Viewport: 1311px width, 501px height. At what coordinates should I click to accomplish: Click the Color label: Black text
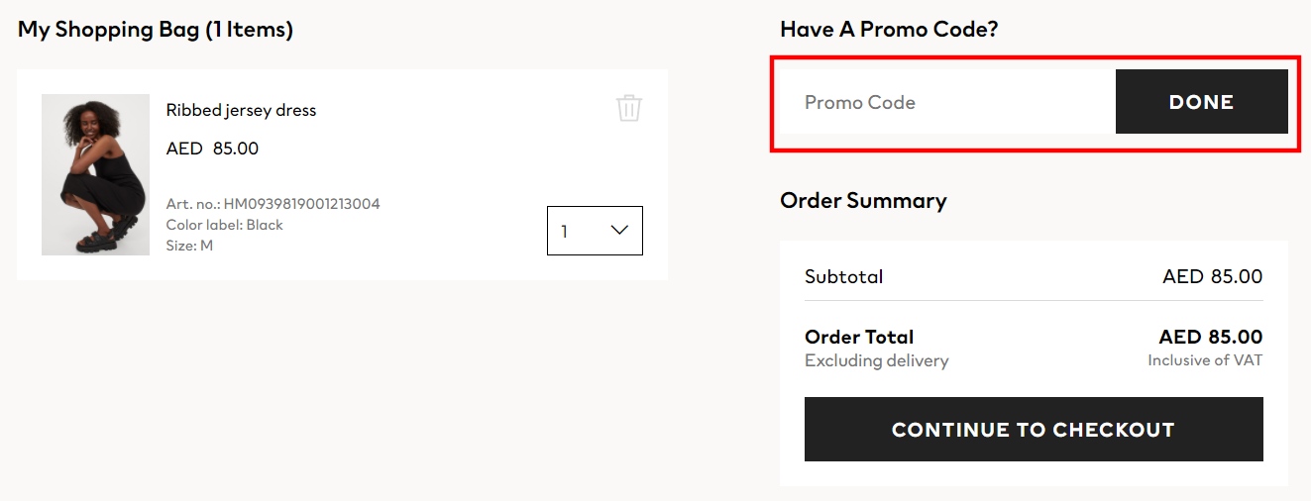[x=224, y=225]
